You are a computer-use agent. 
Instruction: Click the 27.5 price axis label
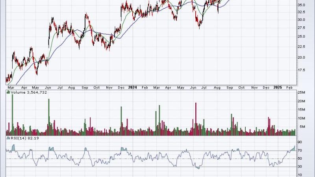(x=302, y=28)
